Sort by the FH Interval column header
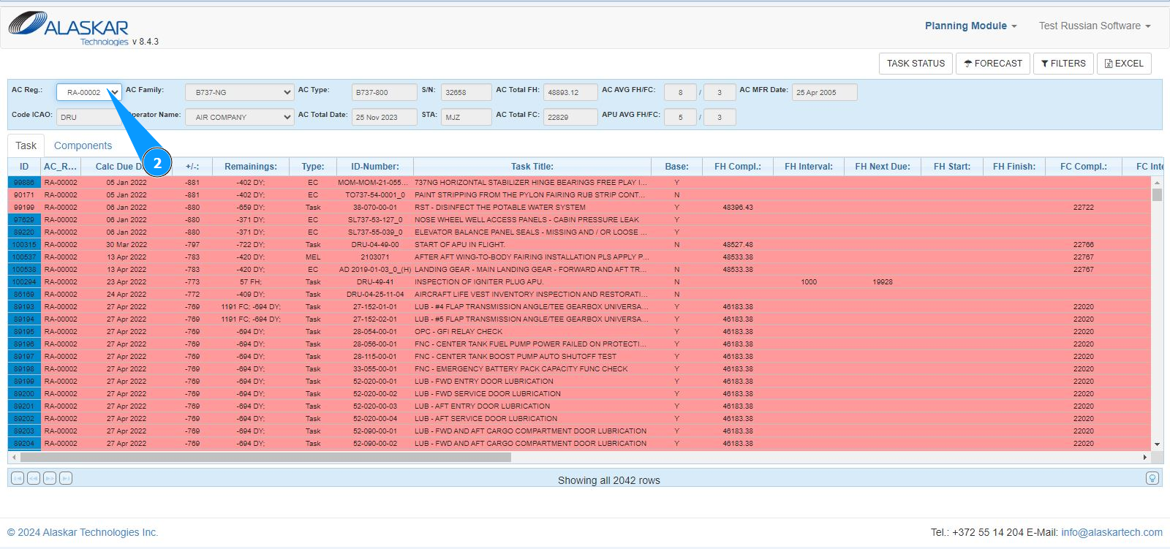The height and width of the screenshot is (549, 1170). point(809,167)
